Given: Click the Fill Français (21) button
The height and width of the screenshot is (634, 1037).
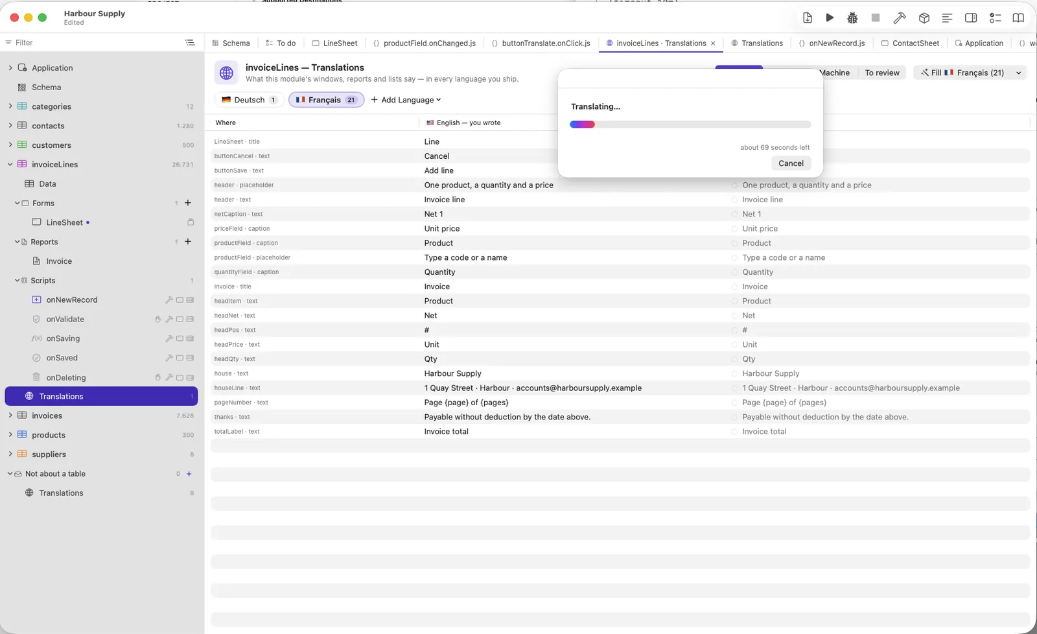Looking at the screenshot, I should (962, 73).
